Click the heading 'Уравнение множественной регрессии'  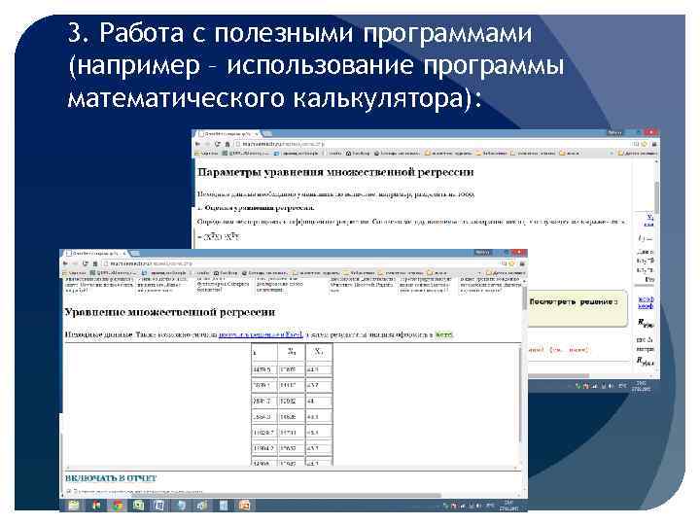(169, 312)
